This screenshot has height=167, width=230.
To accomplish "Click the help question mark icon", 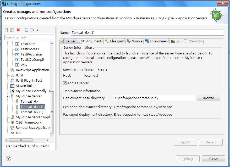I will [8, 158].
